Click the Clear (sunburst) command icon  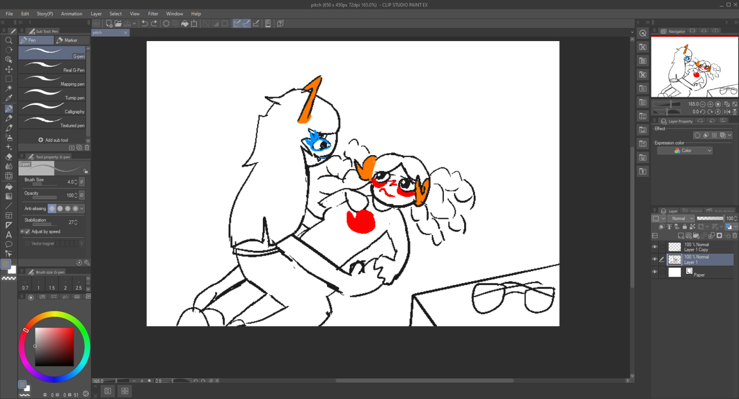pyautogui.click(x=166, y=23)
